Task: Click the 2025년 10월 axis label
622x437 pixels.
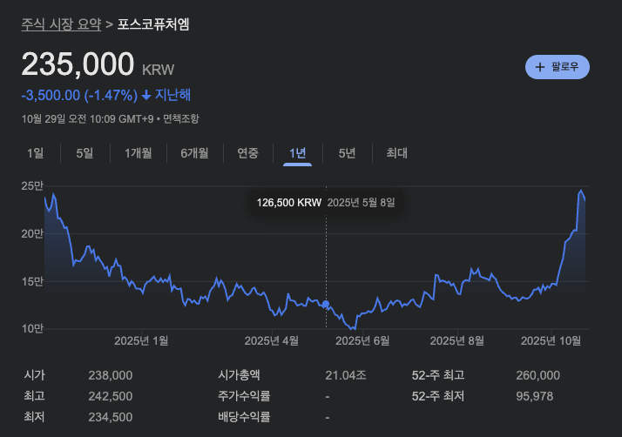Action: pos(550,340)
